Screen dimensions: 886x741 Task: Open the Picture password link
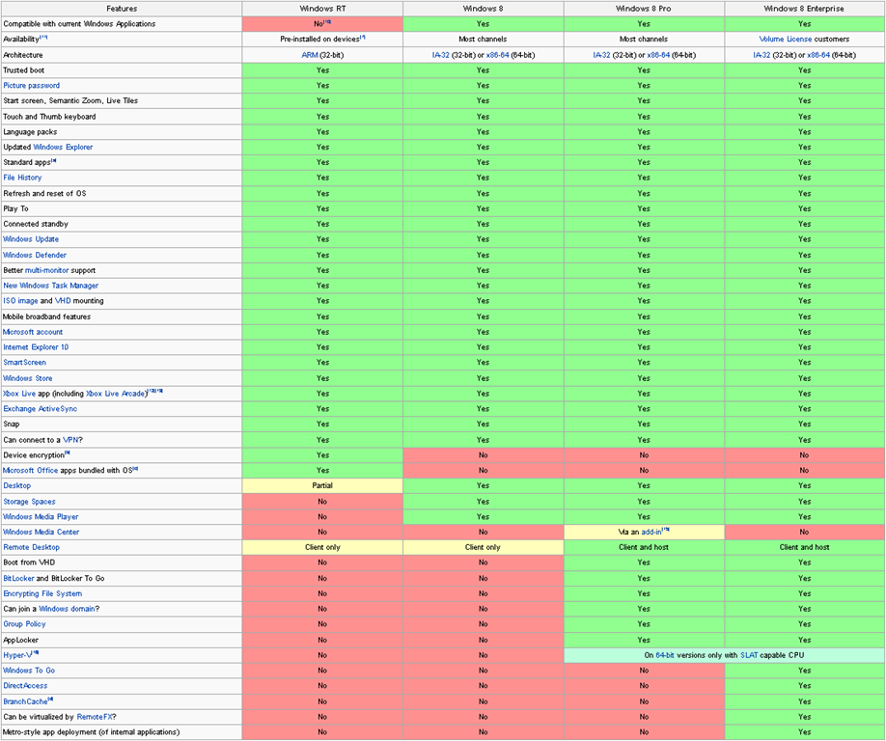(31, 85)
